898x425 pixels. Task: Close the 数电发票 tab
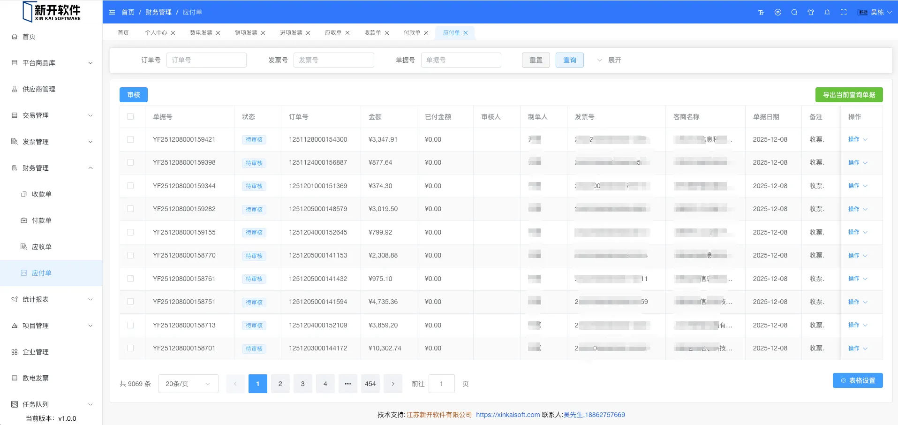pos(218,33)
